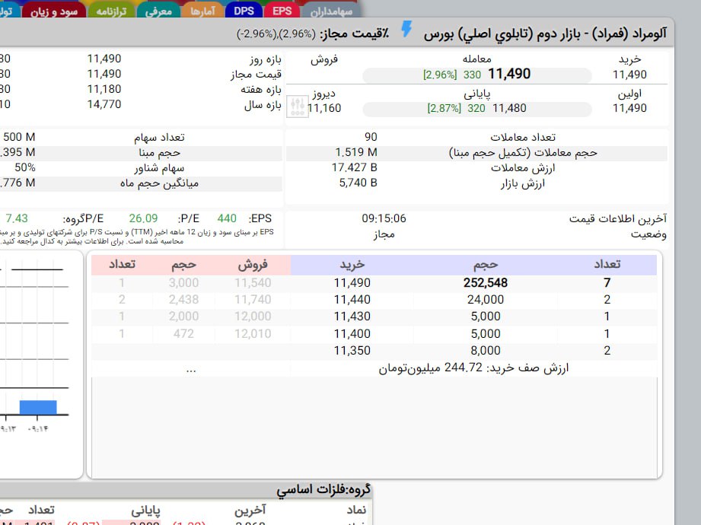Click the group P/E value 7.43

(x=17, y=218)
